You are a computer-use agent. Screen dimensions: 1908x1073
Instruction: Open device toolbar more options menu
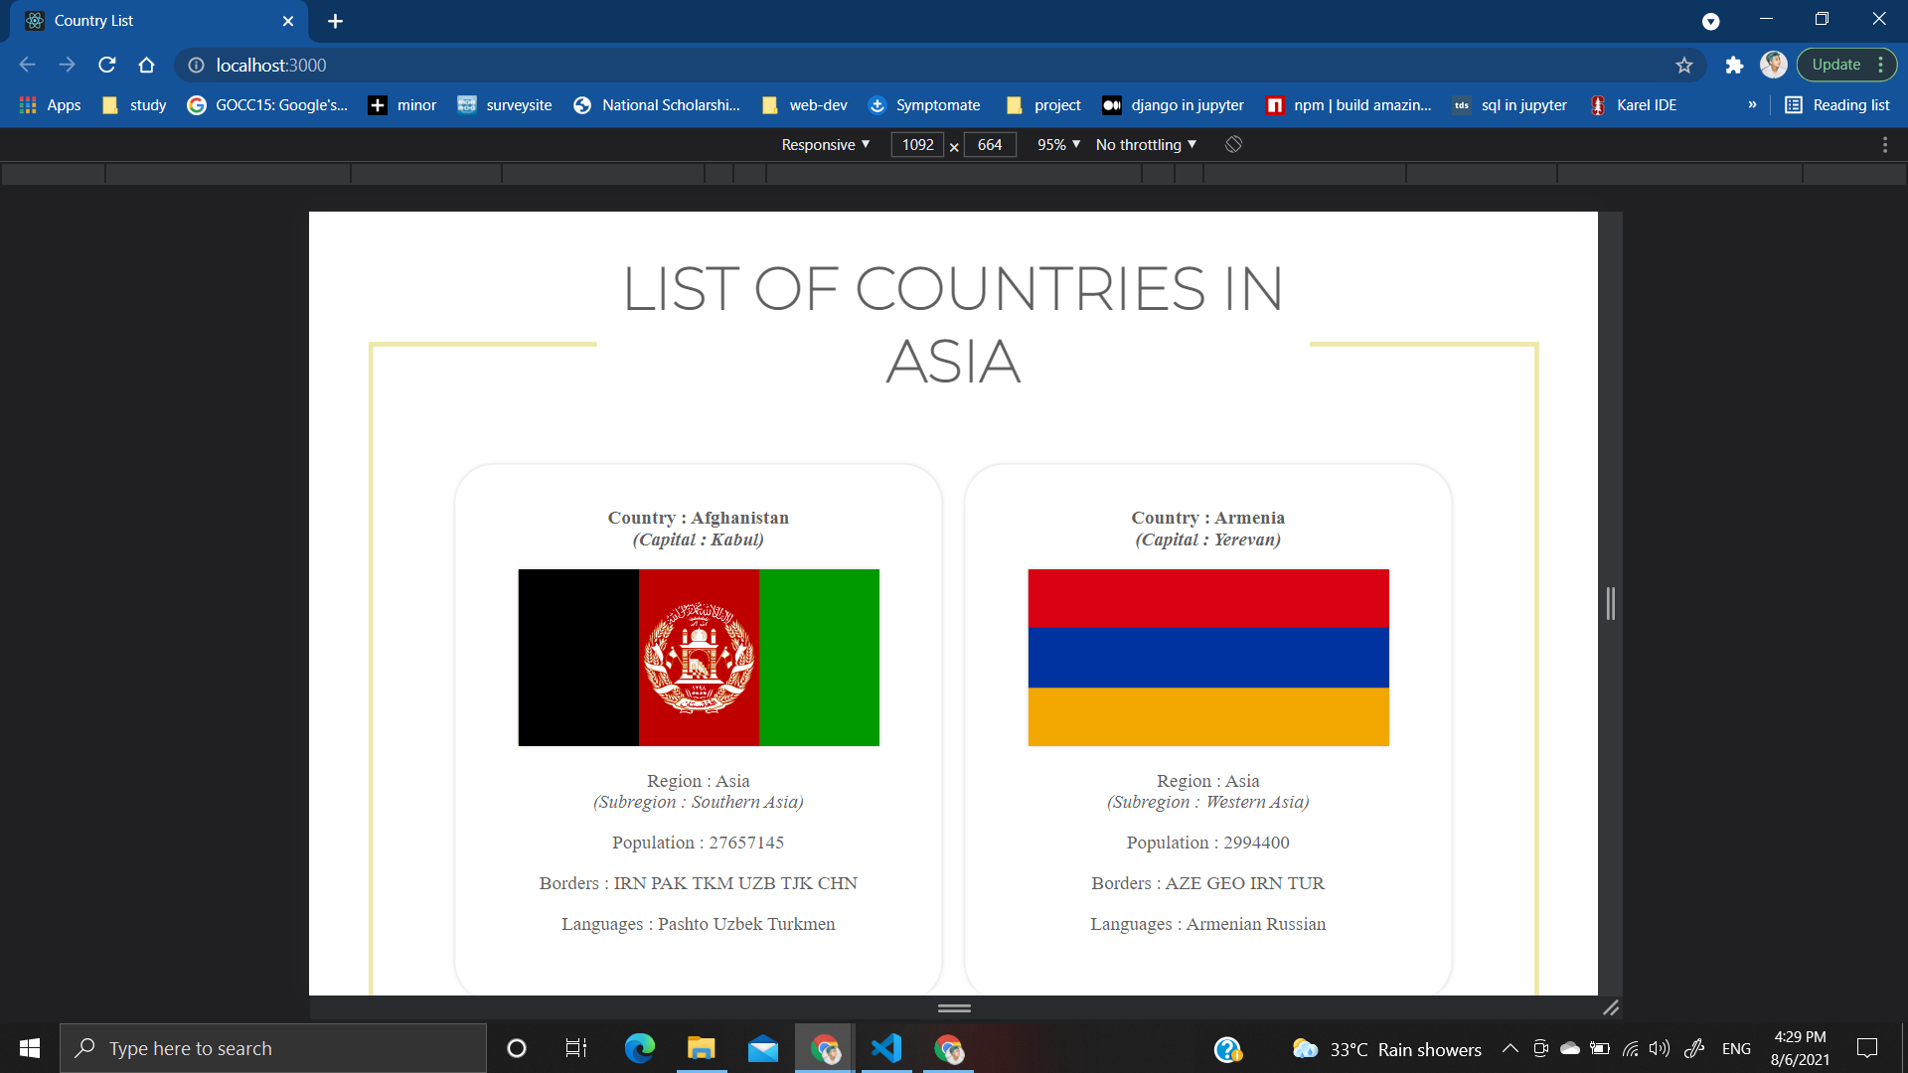pyautogui.click(x=1885, y=144)
